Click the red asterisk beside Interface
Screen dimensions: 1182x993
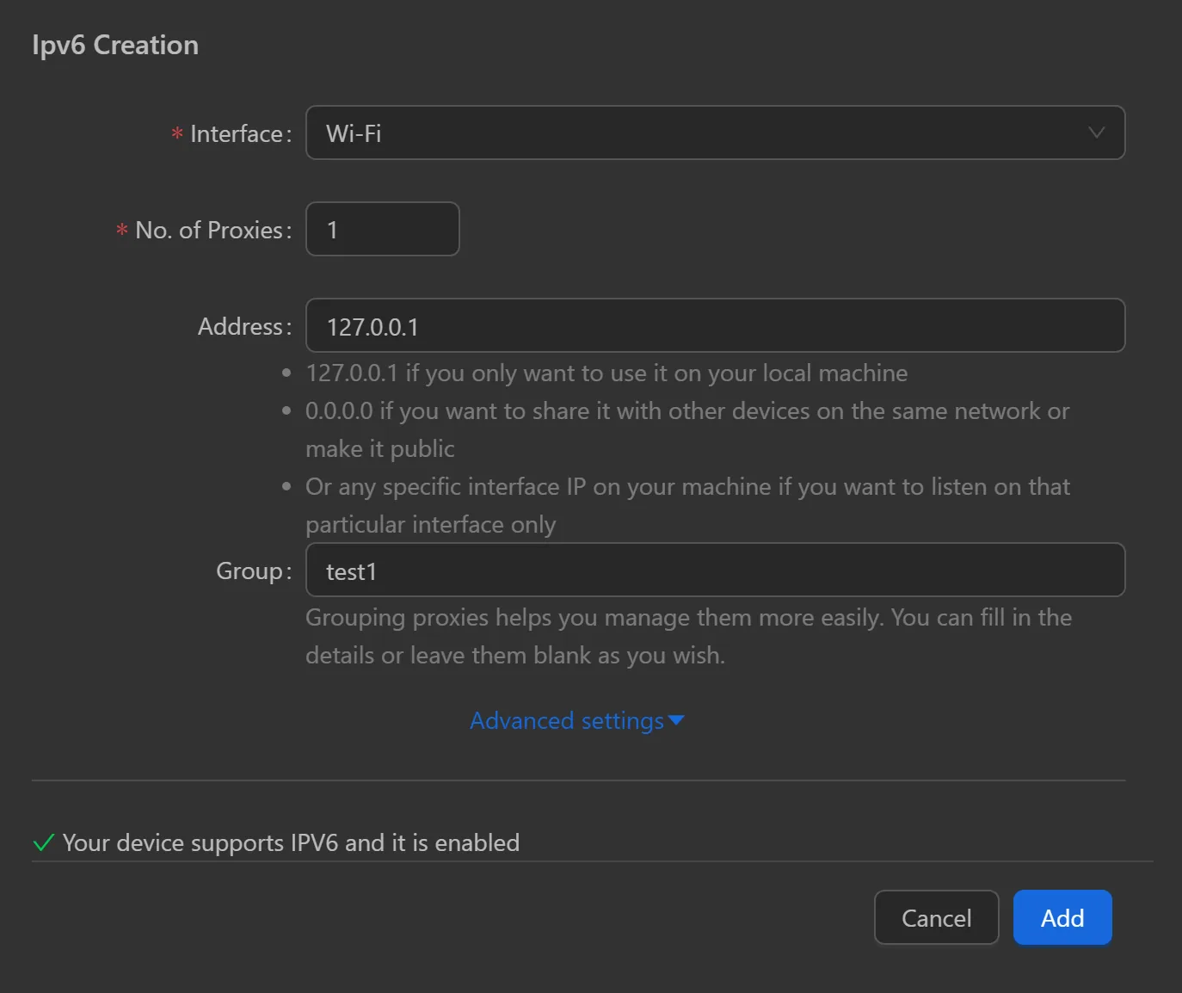pyautogui.click(x=176, y=133)
